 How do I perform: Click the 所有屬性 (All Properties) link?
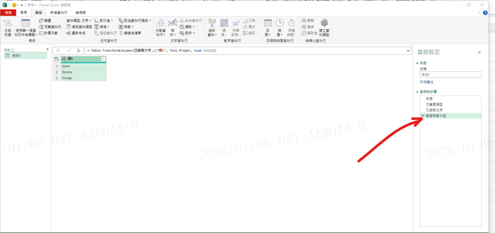coord(427,82)
